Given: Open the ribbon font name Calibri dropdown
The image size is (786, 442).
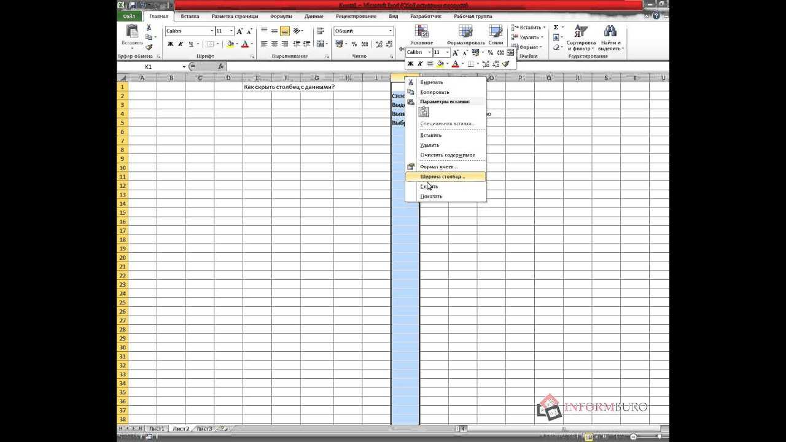Looking at the screenshot, I should [212, 31].
